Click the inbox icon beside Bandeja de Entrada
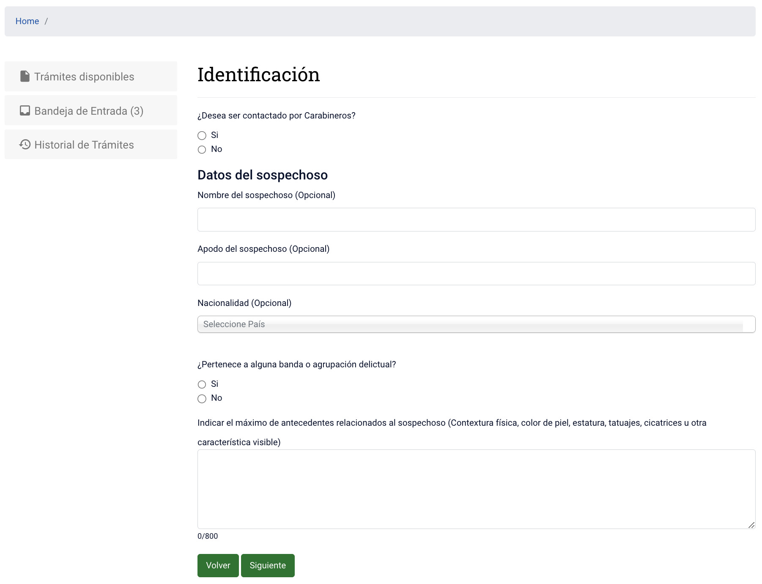Image resolution: width=762 pixels, height=584 pixels. pyautogui.click(x=24, y=110)
